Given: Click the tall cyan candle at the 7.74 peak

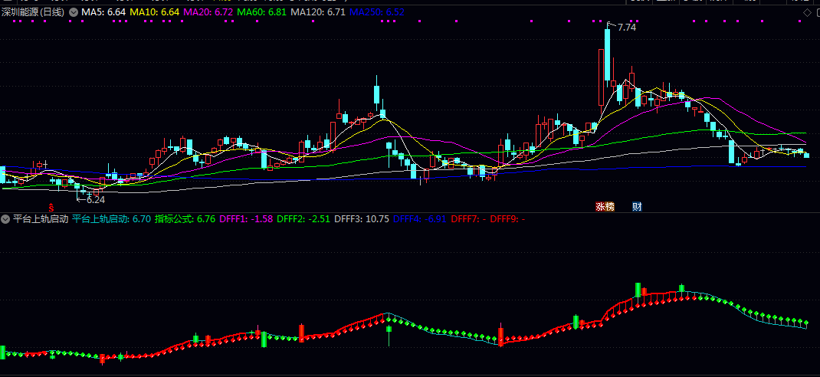Looking at the screenshot, I should click(x=607, y=55).
